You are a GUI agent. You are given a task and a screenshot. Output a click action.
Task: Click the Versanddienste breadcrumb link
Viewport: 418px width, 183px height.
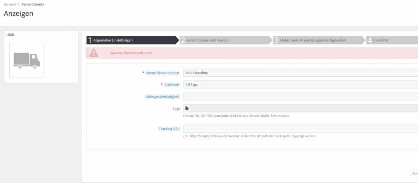tap(33, 4)
